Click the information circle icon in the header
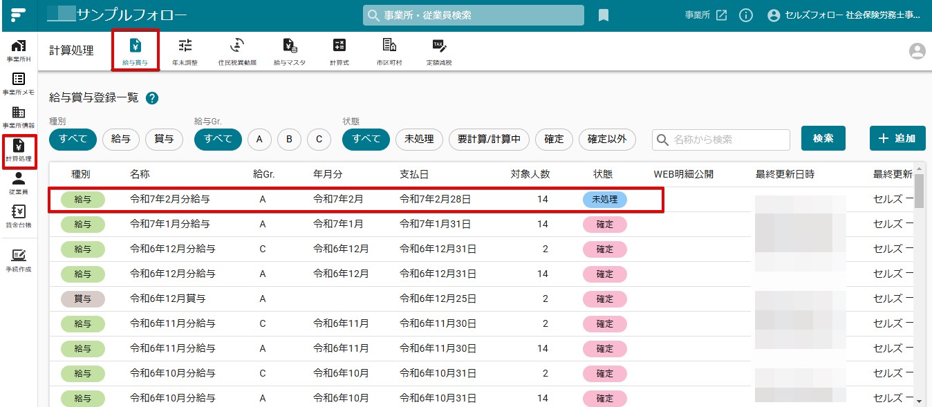This screenshot has width=932, height=407. coord(745,15)
